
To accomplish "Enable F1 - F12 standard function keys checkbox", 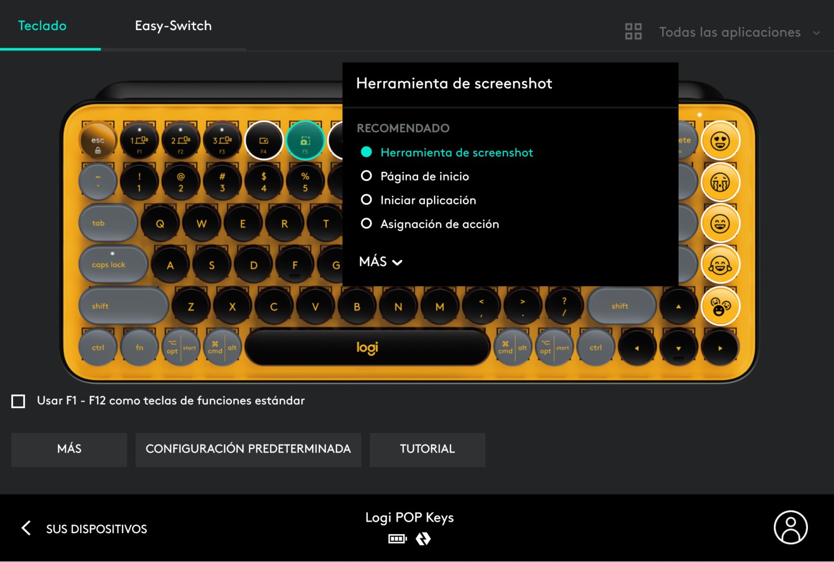I will point(19,401).
